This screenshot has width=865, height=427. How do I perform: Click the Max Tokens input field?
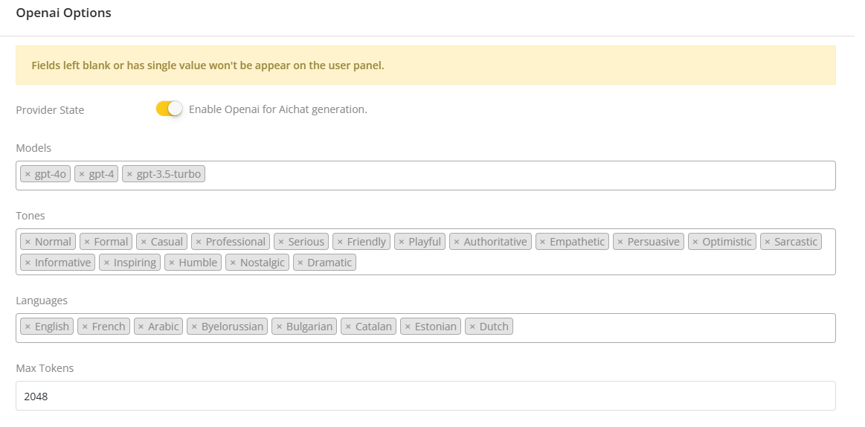pos(425,396)
